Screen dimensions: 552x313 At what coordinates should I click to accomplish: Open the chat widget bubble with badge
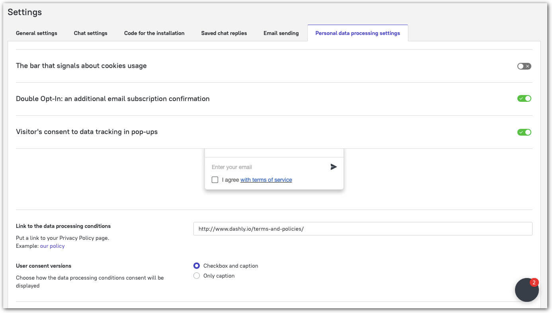pos(527,290)
